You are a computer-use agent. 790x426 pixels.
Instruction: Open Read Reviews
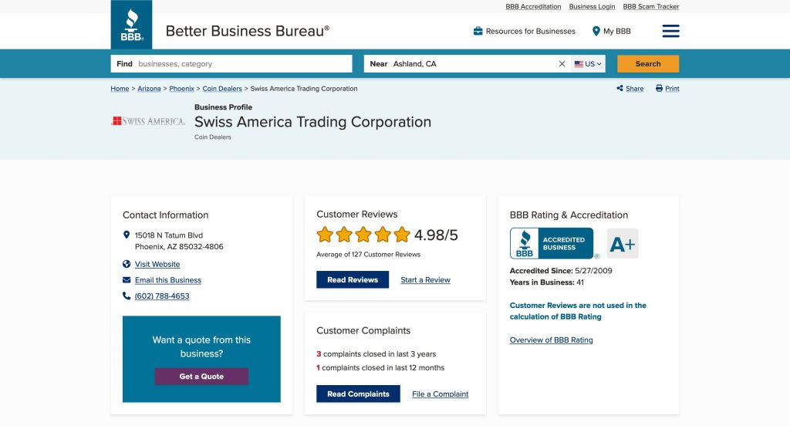click(353, 279)
